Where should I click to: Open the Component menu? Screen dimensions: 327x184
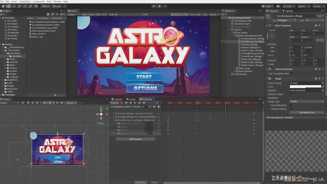pyautogui.click(x=39, y=2)
